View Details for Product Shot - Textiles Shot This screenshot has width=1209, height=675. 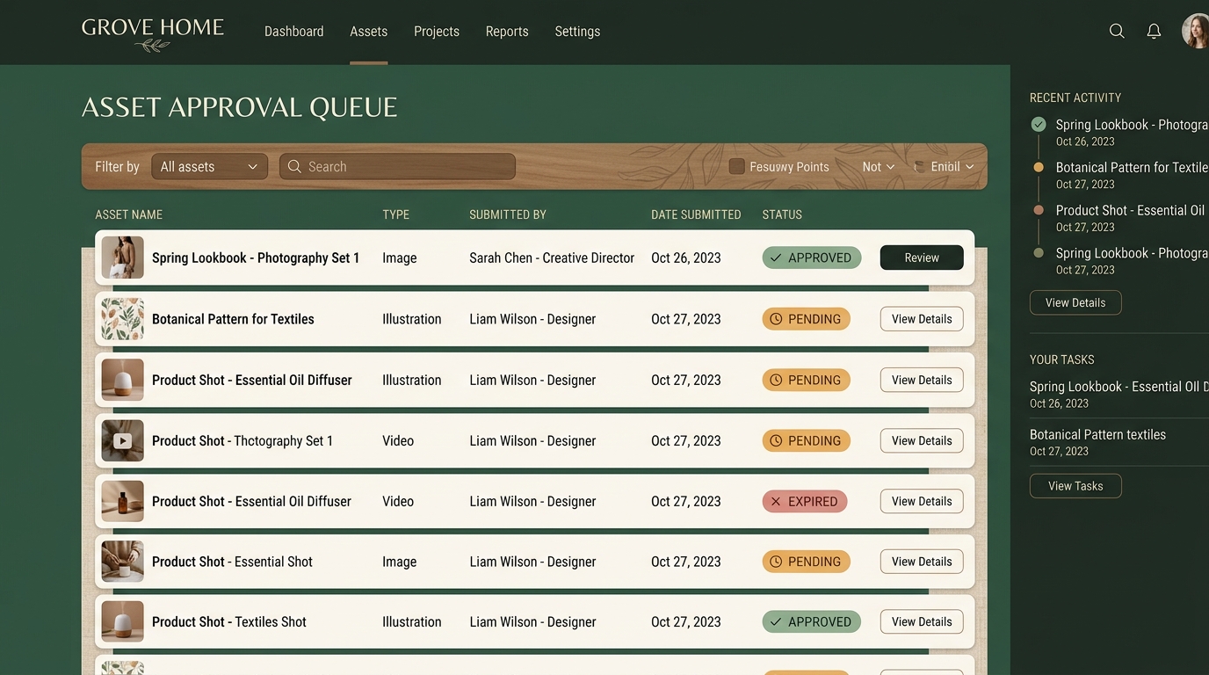[x=922, y=621]
